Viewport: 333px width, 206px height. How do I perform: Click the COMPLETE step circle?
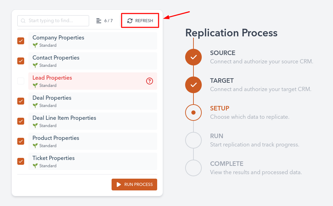(193, 168)
